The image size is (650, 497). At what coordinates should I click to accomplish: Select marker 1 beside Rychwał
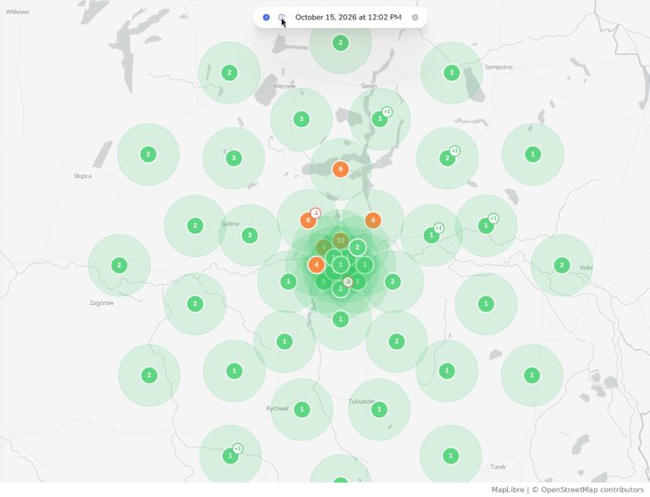tap(302, 409)
